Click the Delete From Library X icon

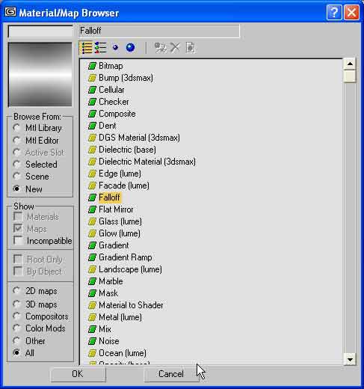(175, 48)
